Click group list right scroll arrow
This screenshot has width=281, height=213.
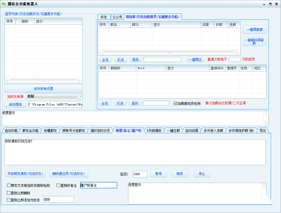[x=238, y=53]
